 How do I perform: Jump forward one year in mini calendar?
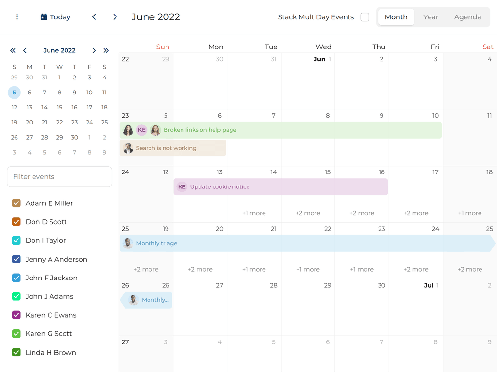click(106, 50)
